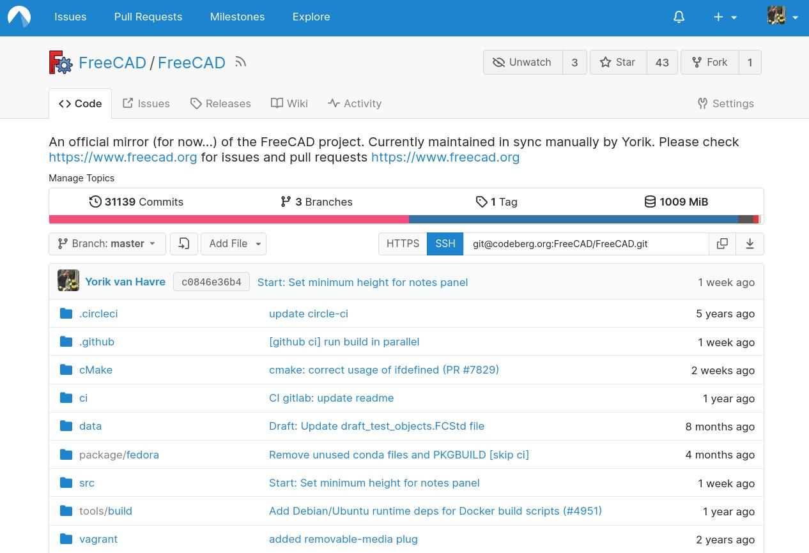Click the download repository icon
Viewport: 809px width, 553px height.
(750, 244)
